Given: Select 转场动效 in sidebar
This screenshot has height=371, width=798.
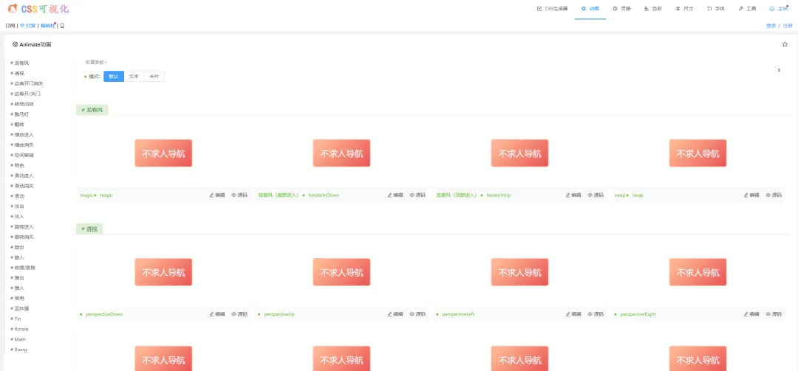Looking at the screenshot, I should click(x=22, y=104).
